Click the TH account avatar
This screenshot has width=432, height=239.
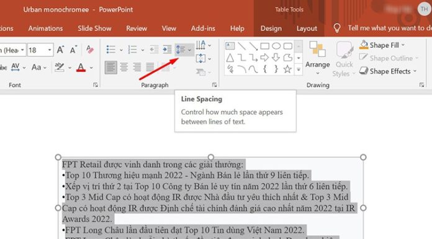point(424,9)
